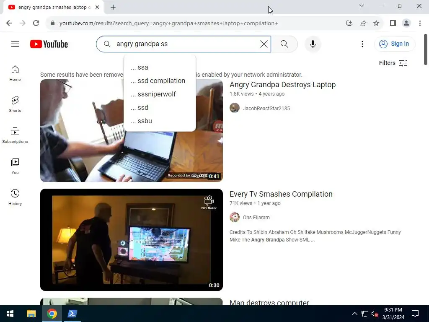Open the taskbar clock and date
This screenshot has height=322, width=429.
pyautogui.click(x=393, y=314)
